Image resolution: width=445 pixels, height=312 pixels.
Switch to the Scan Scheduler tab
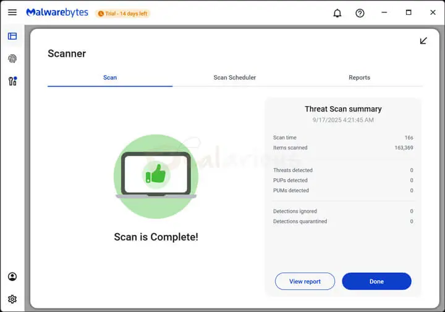tap(234, 78)
